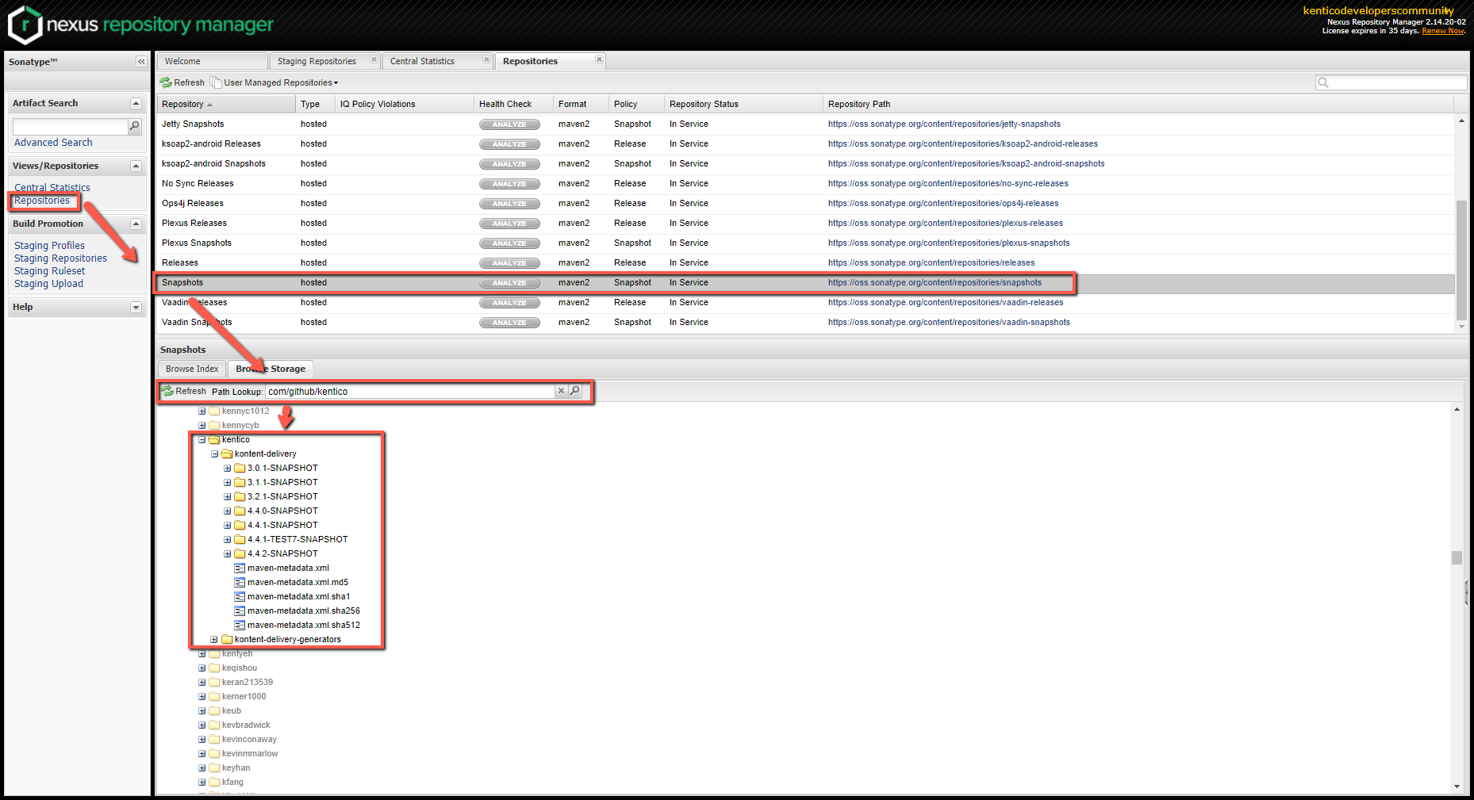1474x800 pixels.
Task: Click Analyze for Jetty Snapshots
Action: coord(509,124)
